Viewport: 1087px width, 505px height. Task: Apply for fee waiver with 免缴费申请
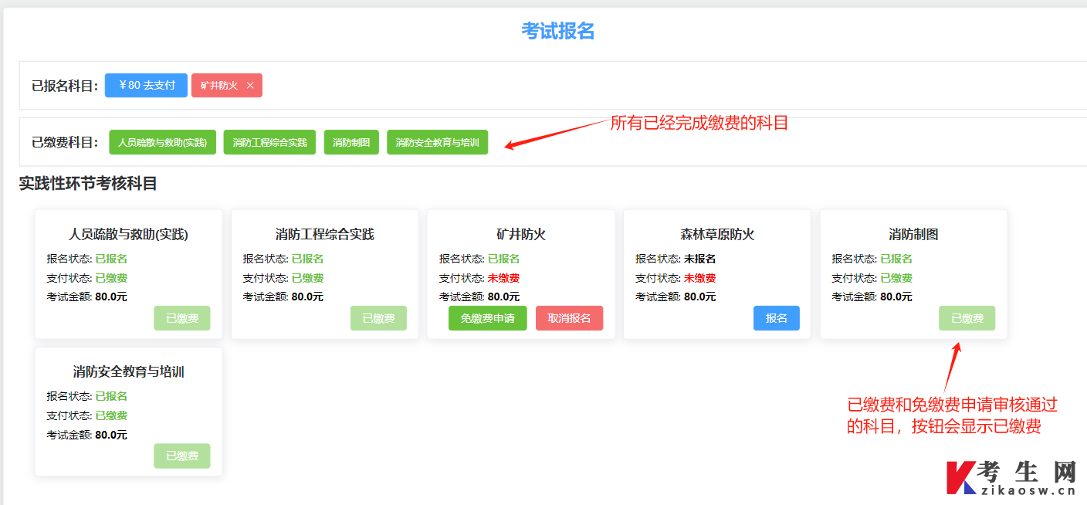(488, 318)
